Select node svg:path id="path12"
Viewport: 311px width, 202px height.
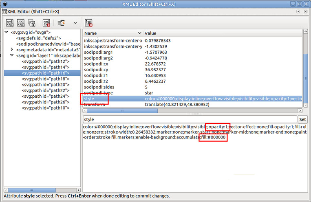(46, 61)
